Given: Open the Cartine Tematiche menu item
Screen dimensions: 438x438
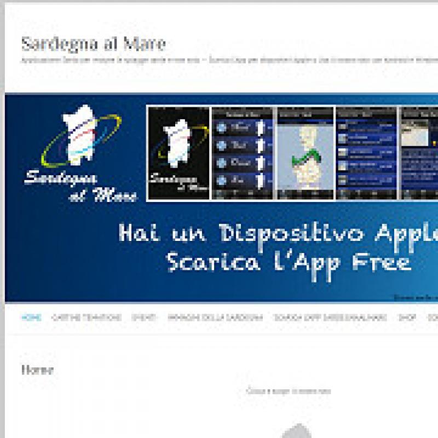Looking at the screenshot, I should (x=87, y=318).
